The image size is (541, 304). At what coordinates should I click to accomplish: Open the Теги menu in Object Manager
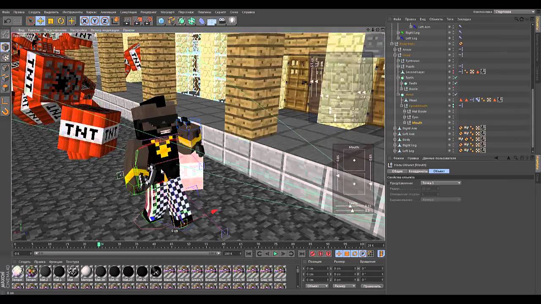(x=450, y=19)
